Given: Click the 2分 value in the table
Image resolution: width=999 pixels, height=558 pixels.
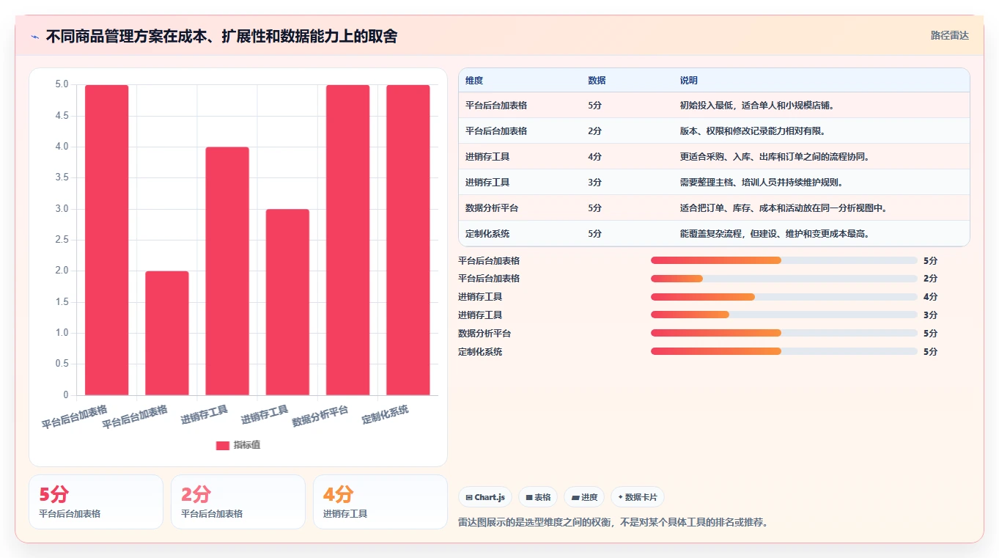Looking at the screenshot, I should (x=594, y=131).
